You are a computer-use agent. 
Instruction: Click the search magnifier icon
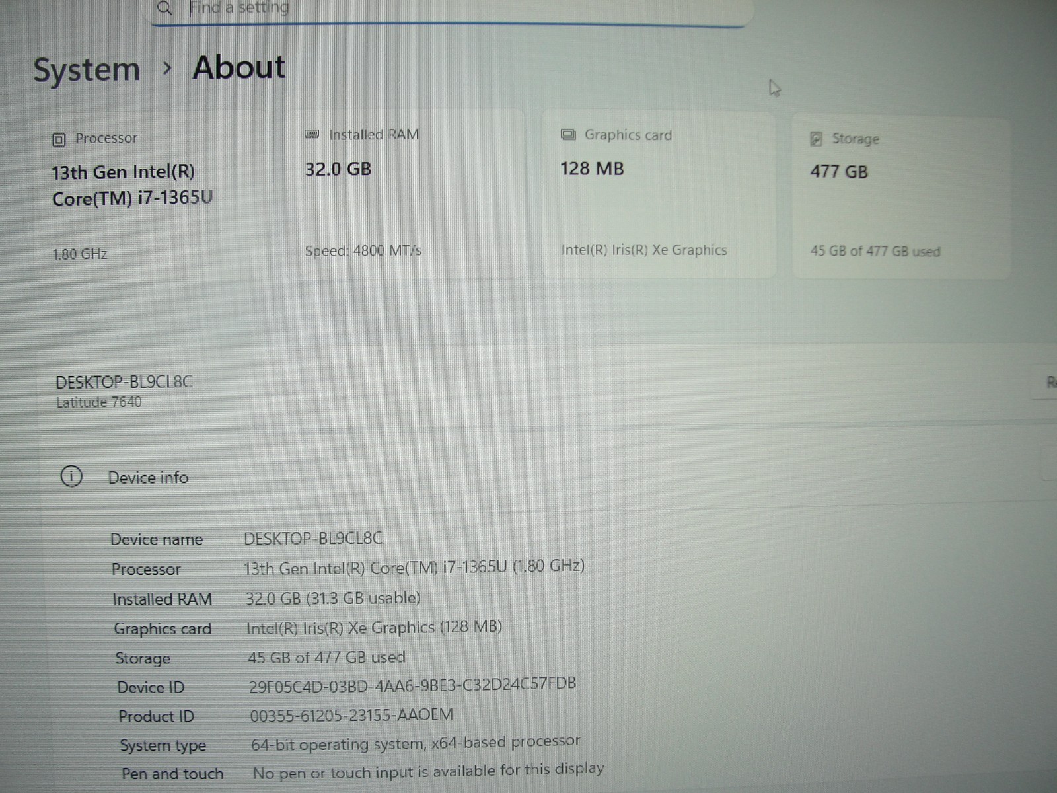pyautogui.click(x=164, y=8)
